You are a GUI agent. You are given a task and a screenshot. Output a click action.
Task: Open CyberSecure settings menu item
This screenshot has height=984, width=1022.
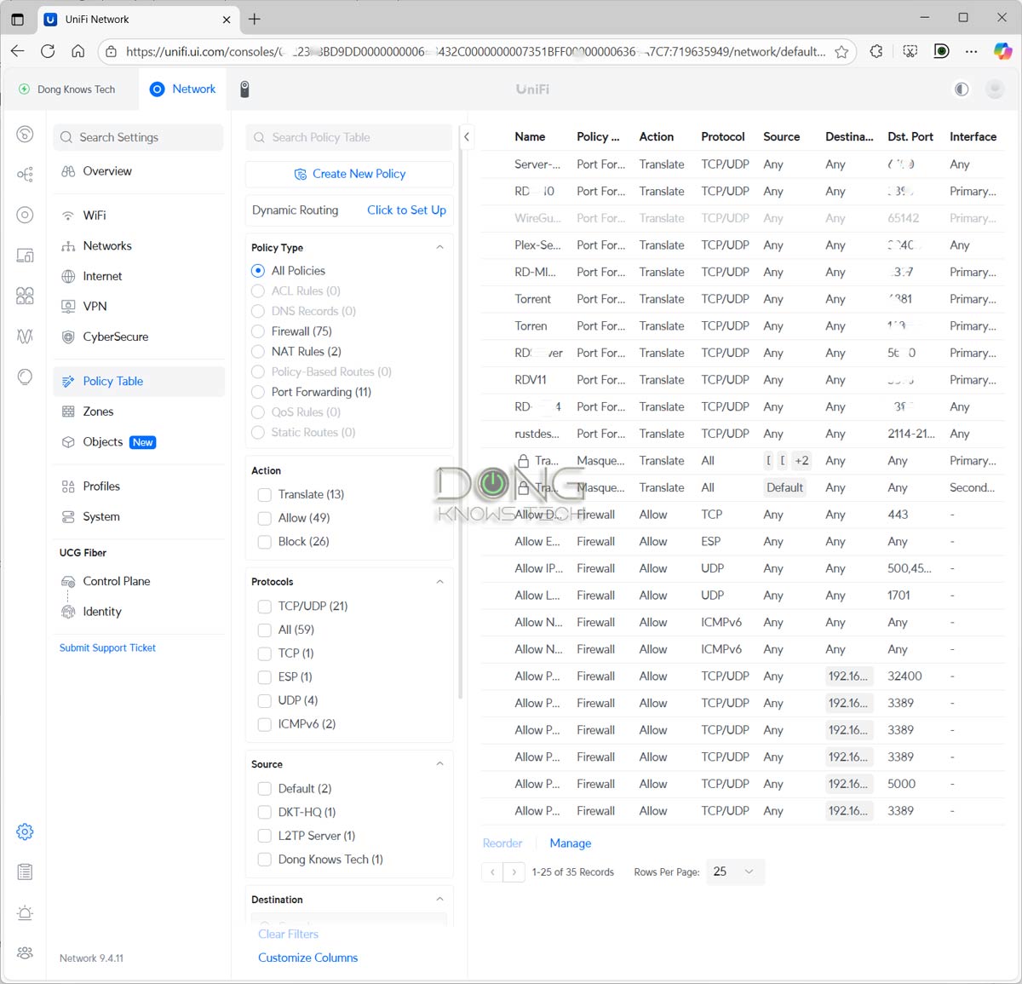click(x=138, y=337)
